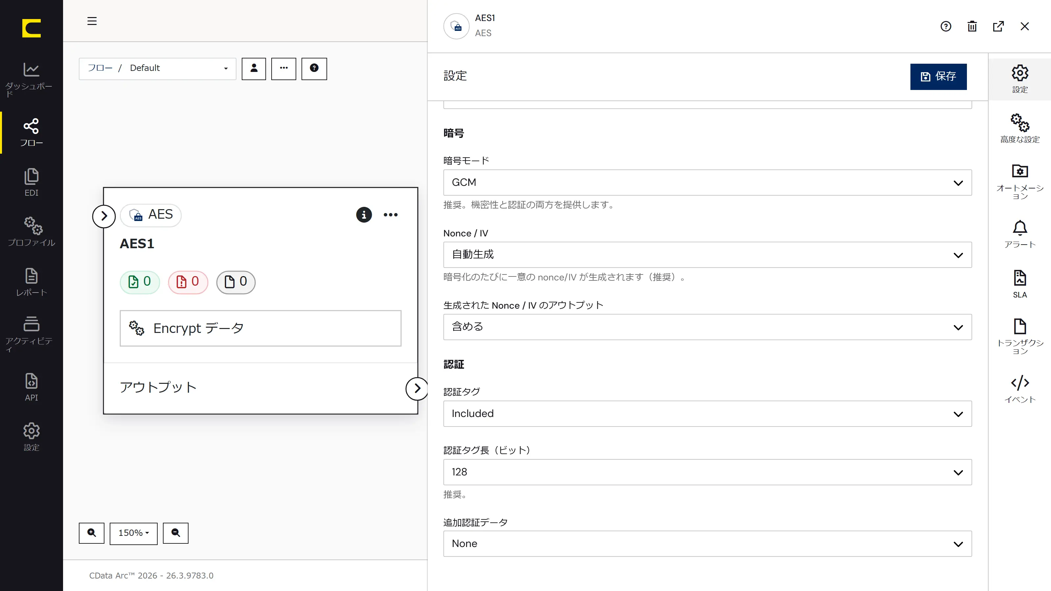Open the 設定 page in left sidebar
1051x591 pixels.
tap(32, 437)
